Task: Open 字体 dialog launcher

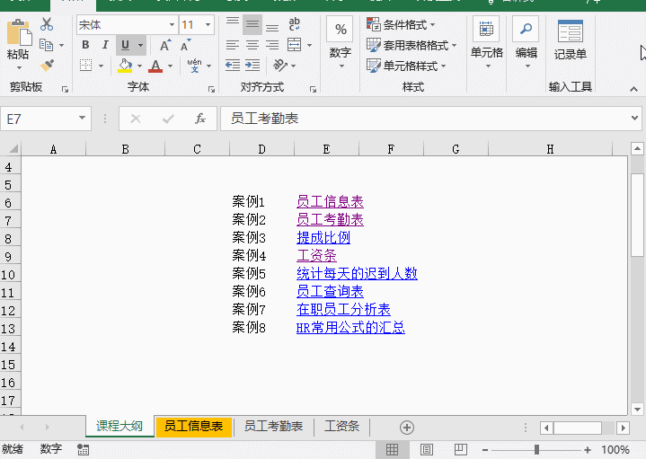Action: click(211, 89)
